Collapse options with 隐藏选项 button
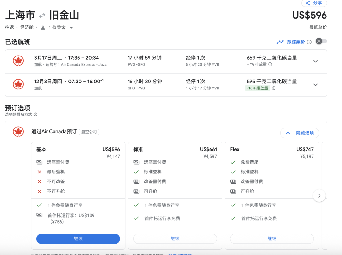This screenshot has height=255, width=342. click(300, 133)
